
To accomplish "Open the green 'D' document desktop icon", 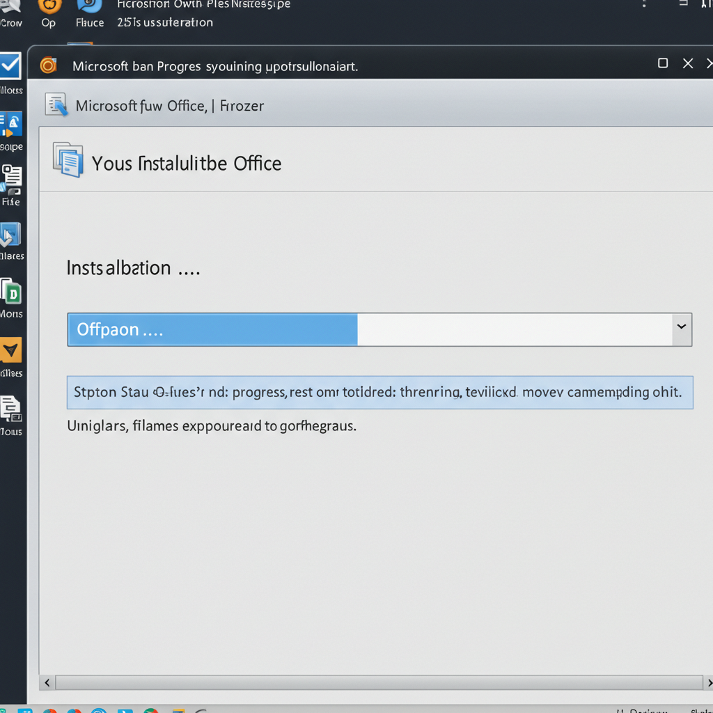I will pyautogui.click(x=11, y=291).
